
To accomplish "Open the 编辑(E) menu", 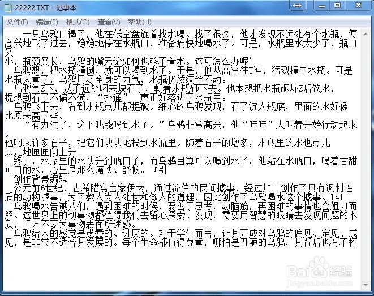I will 47,22.
